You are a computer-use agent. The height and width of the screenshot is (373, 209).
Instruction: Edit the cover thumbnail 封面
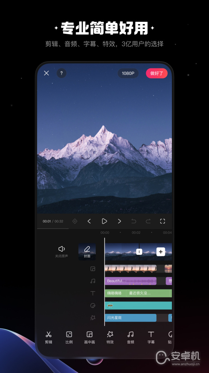(87, 252)
